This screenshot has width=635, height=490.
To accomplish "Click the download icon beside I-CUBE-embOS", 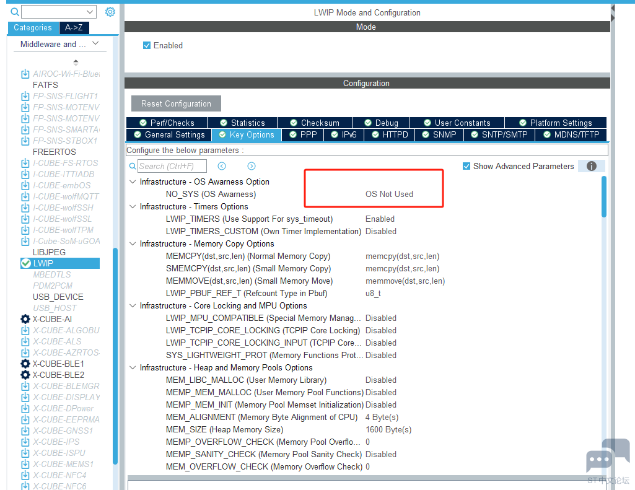I will (25, 185).
